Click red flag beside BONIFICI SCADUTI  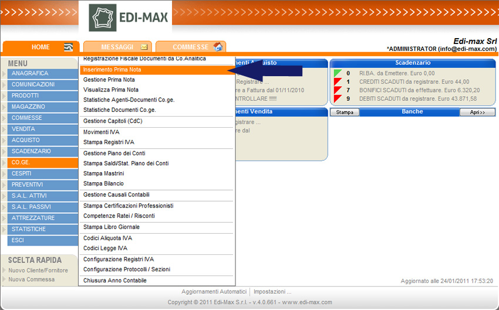click(x=338, y=90)
